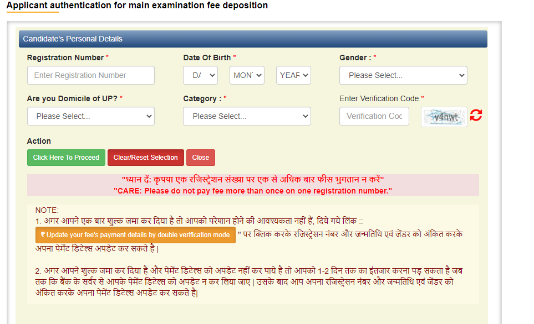534x324 pixels.
Task: Focus the Registration Number input field
Action: [x=90, y=75]
